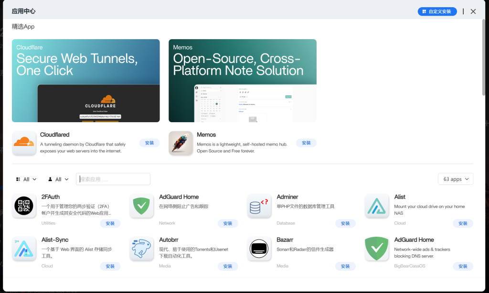Click the Autobrr app title
Screen dimensions: 489x293
[169, 240]
